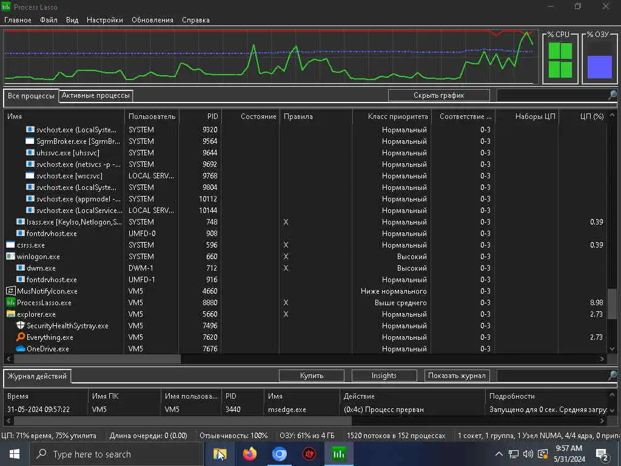
Task: Click the MusNotifyIcon.exe process icon
Action: click(11, 291)
